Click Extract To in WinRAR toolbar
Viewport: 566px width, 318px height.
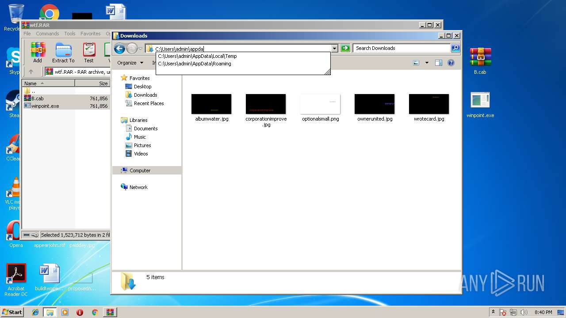(x=63, y=53)
